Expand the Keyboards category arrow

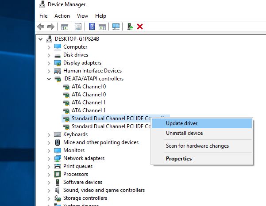(x=49, y=134)
